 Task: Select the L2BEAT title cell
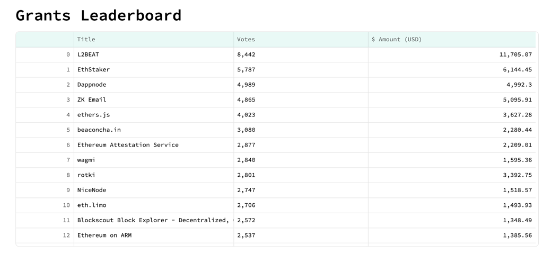pos(88,55)
